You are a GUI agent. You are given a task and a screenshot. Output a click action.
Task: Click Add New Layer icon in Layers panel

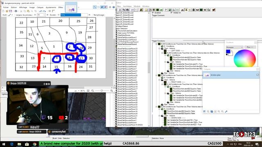(204, 111)
